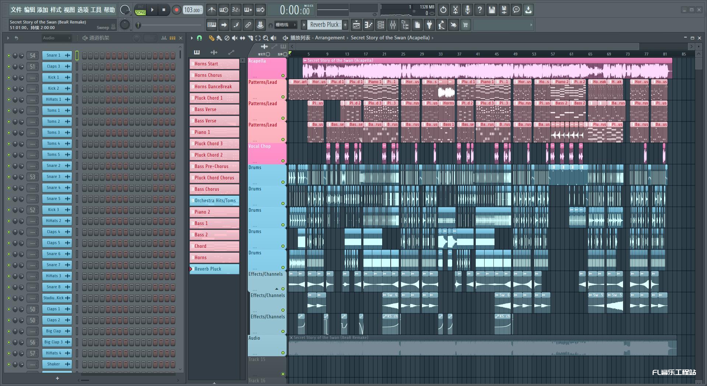
Task: Open the content library download icon
Action: click(528, 10)
